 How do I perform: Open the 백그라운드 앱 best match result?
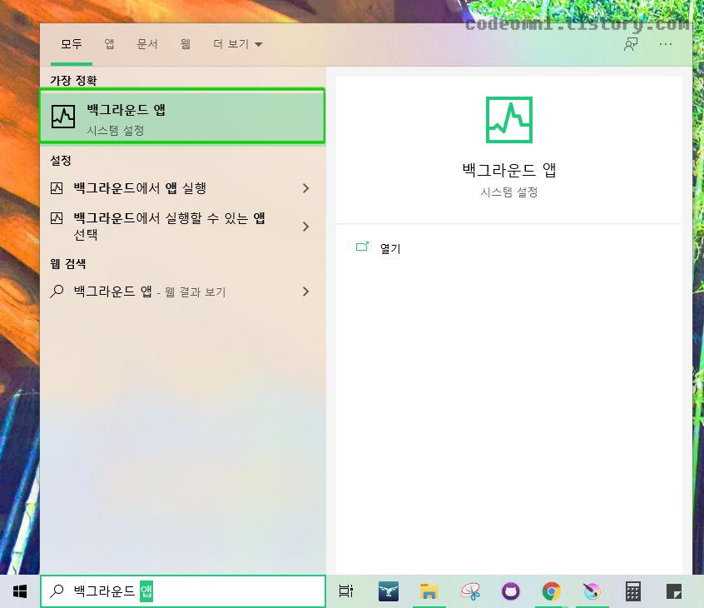[182, 117]
